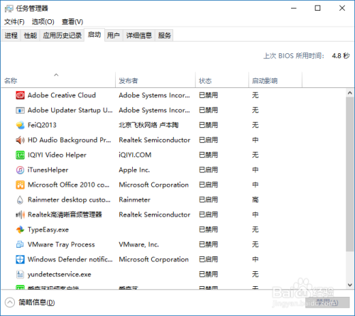Open the 文件(F) menu
The height and width of the screenshot is (316, 355).
tap(14, 22)
